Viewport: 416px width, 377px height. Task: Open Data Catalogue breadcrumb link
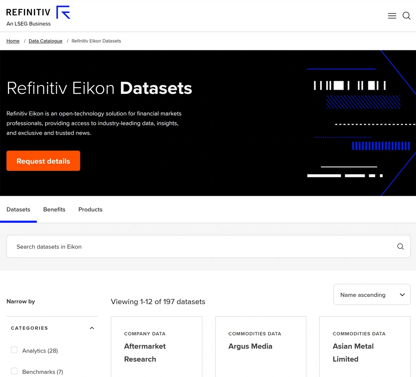pyautogui.click(x=45, y=41)
